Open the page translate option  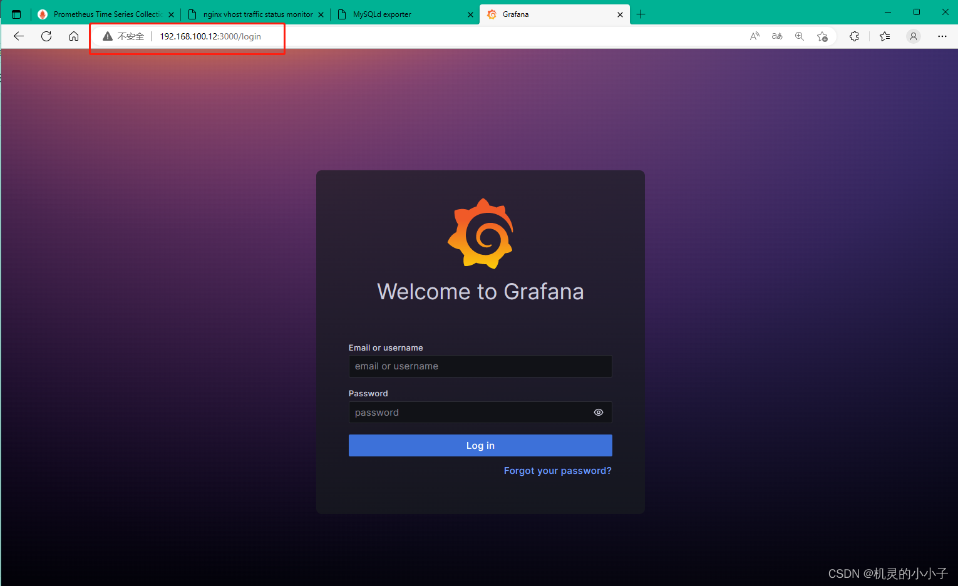pyautogui.click(x=777, y=36)
